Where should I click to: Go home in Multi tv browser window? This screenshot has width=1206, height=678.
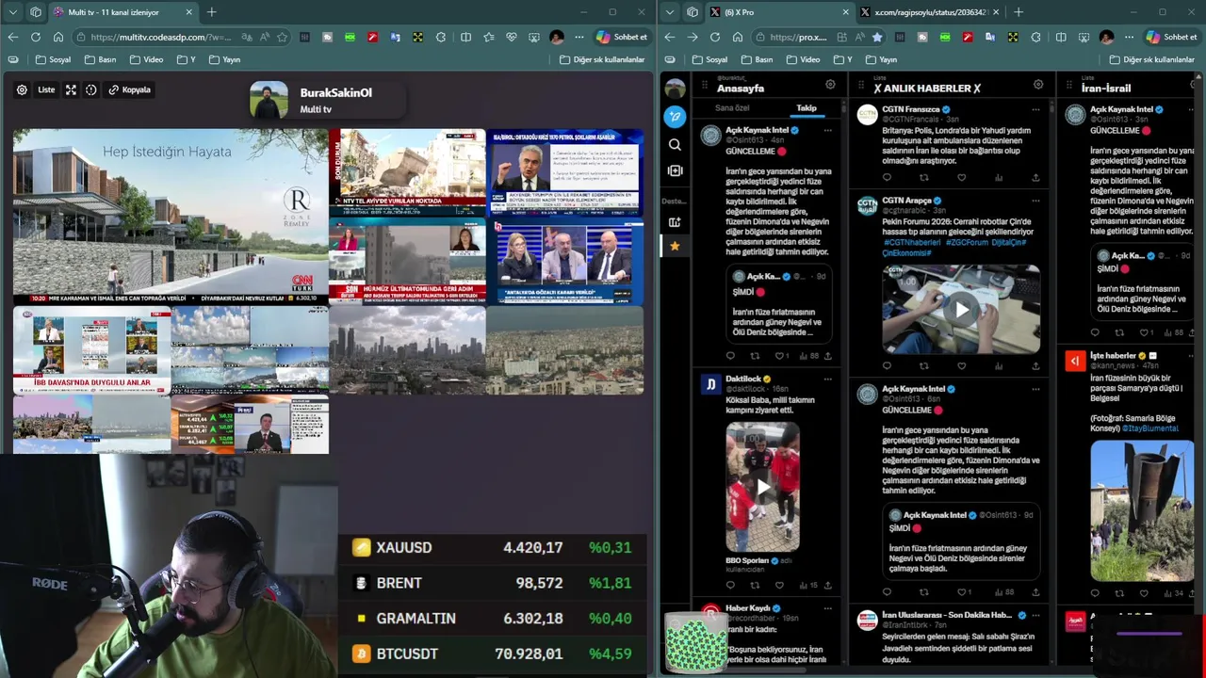pyautogui.click(x=58, y=37)
